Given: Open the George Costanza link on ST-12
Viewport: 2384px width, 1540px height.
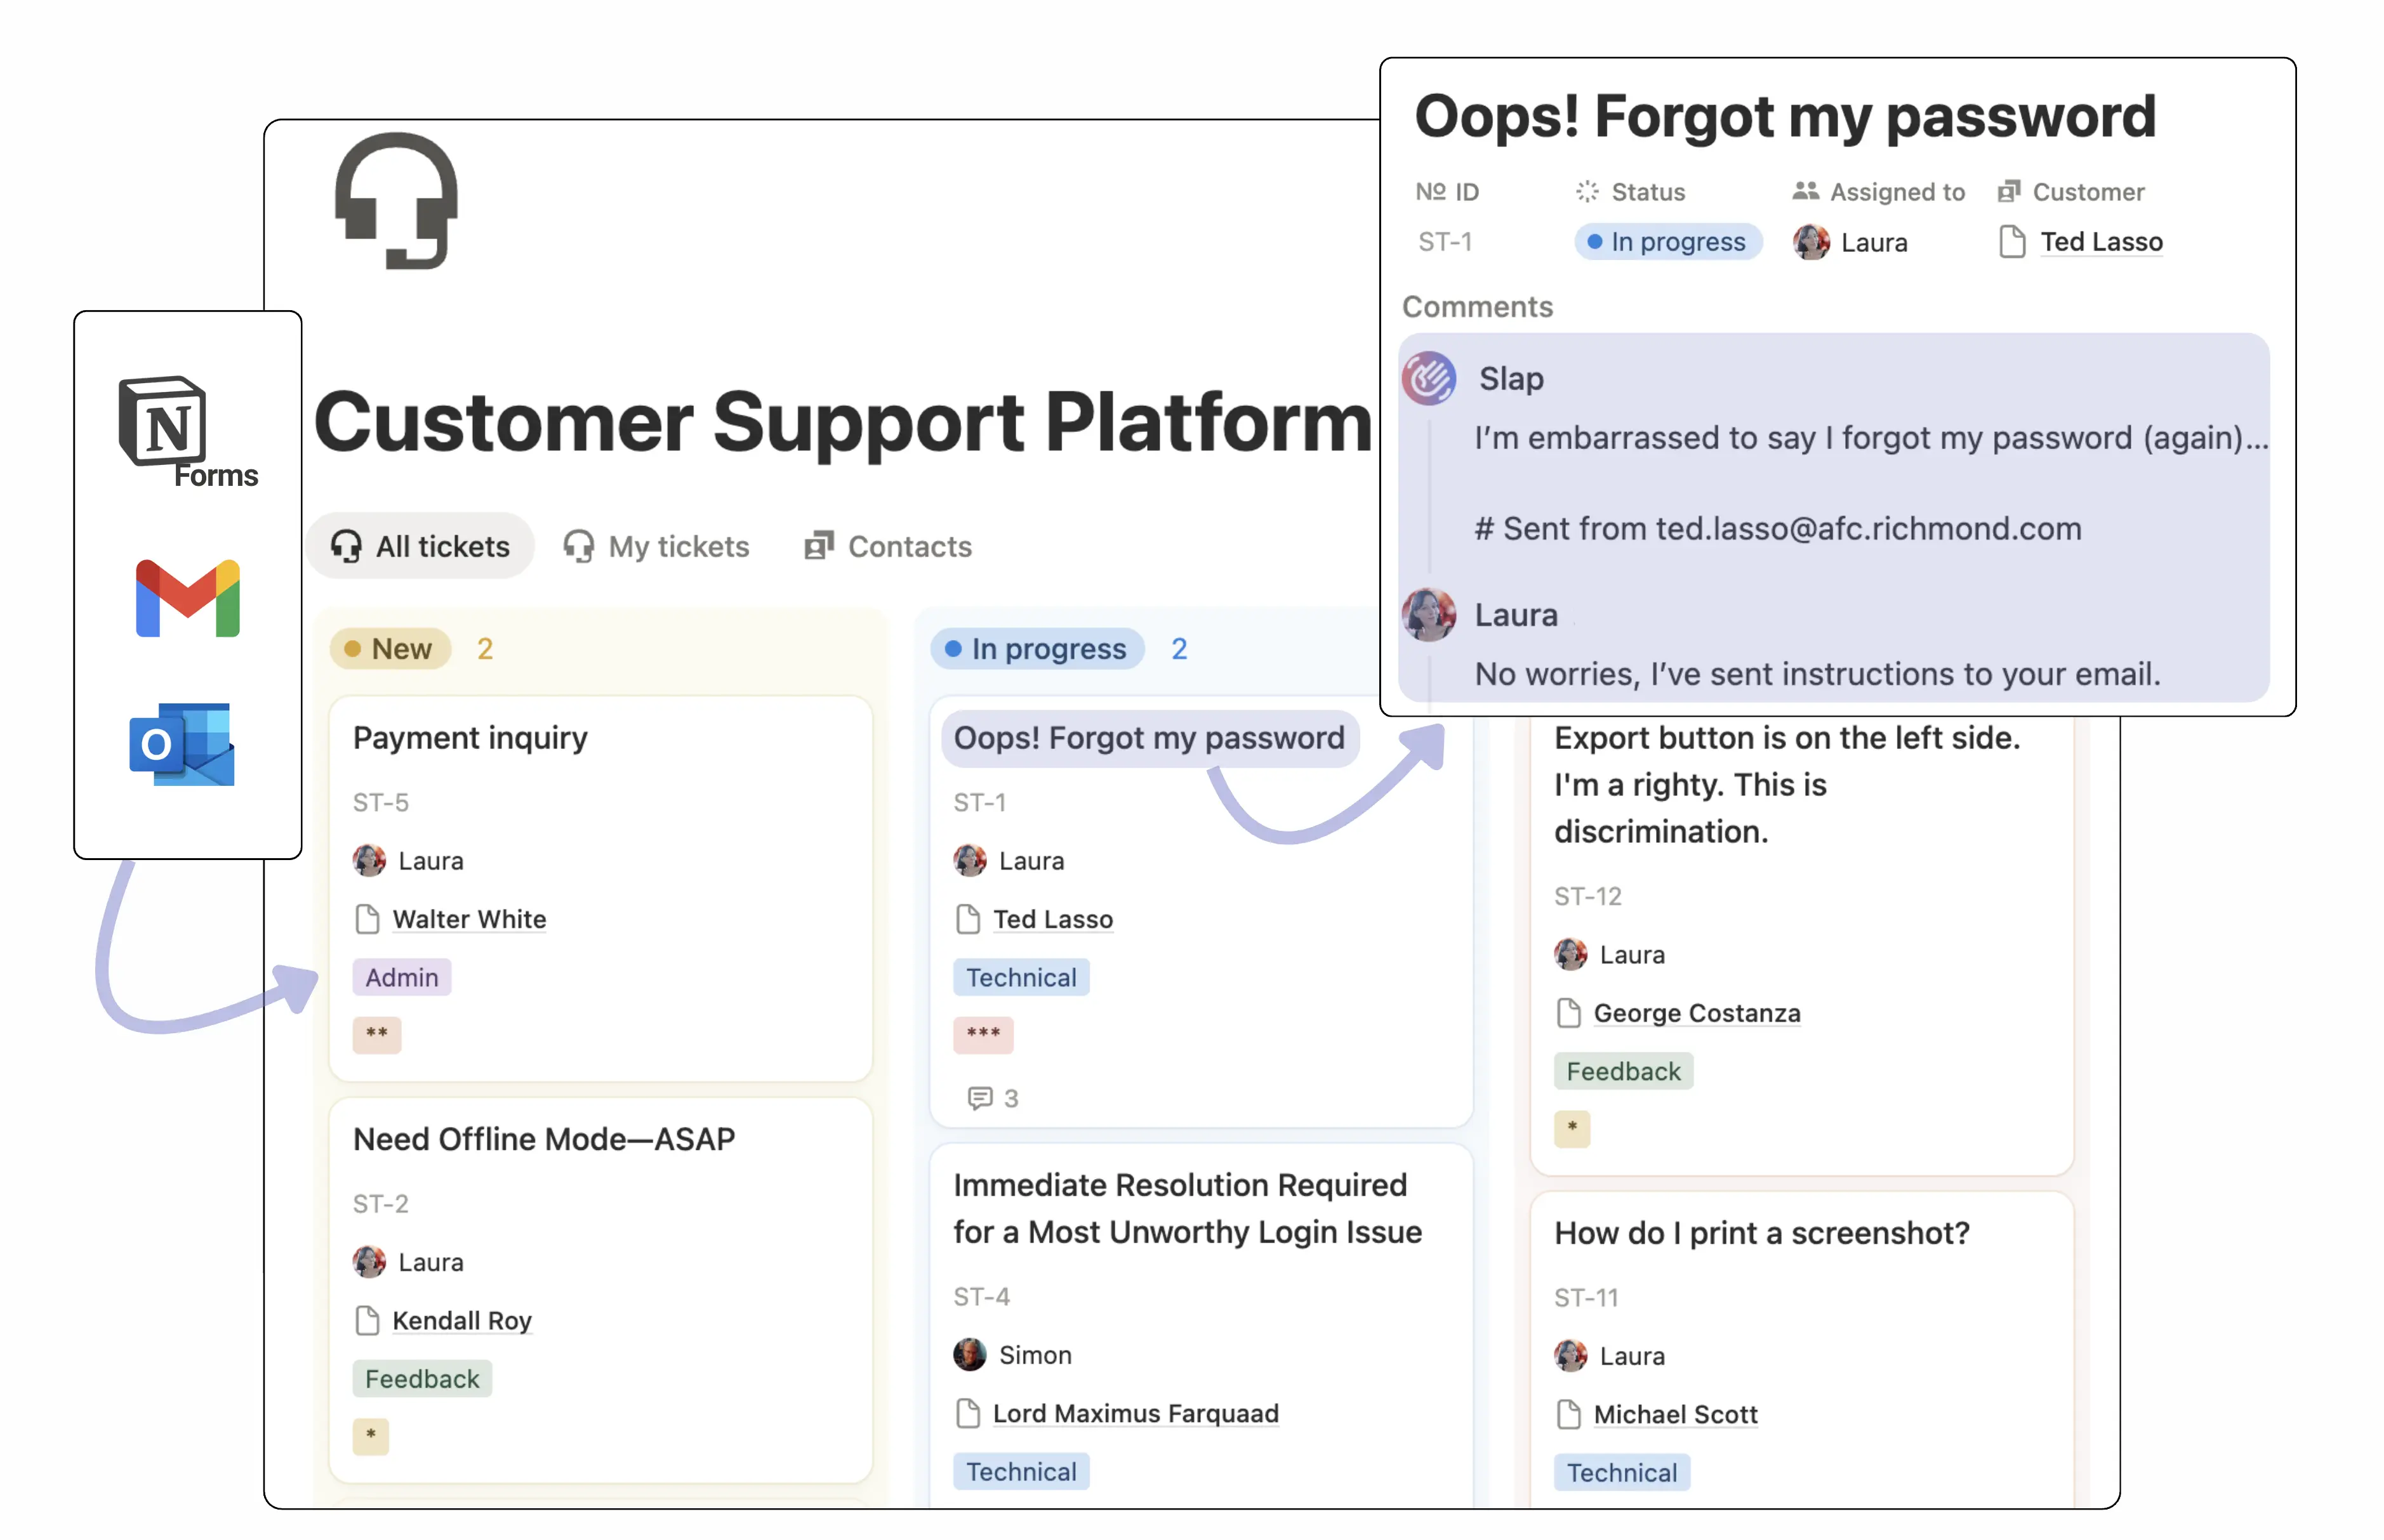Looking at the screenshot, I should coord(1696,1013).
